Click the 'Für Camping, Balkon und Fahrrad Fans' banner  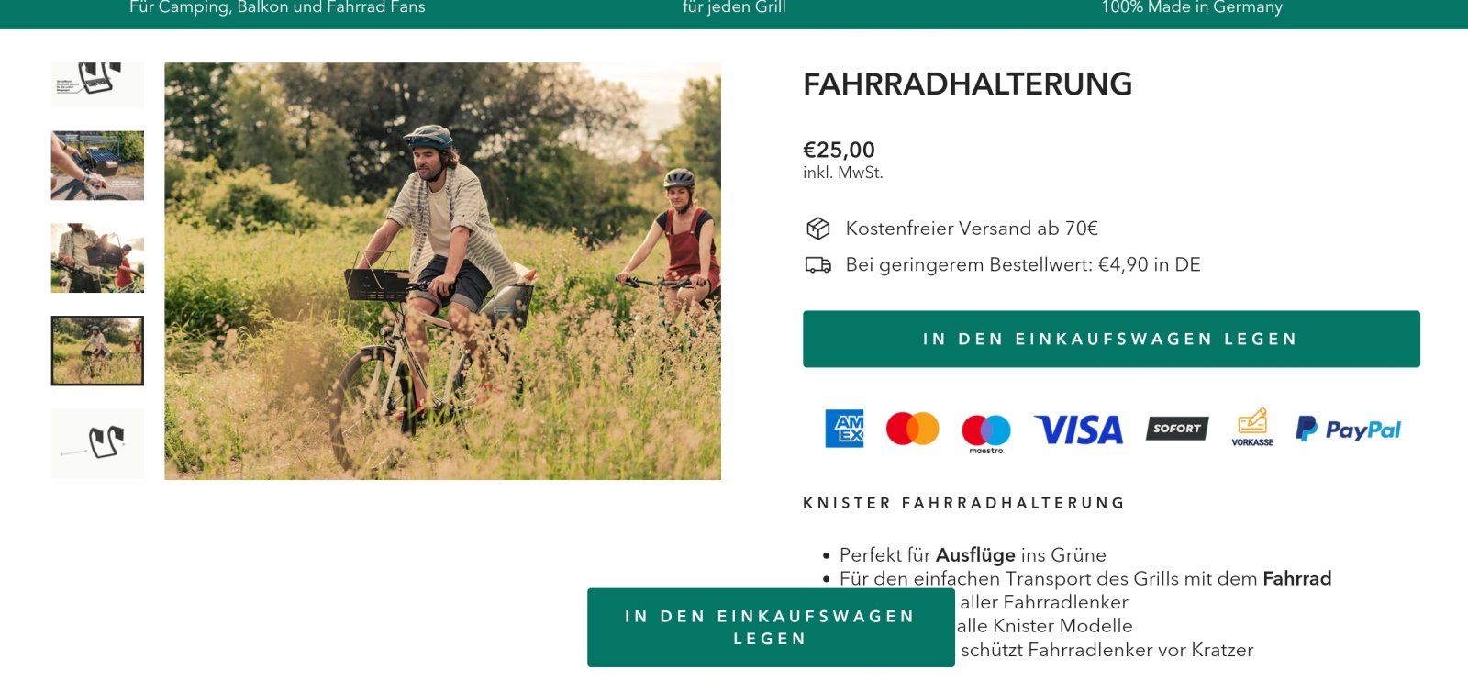[x=277, y=7]
